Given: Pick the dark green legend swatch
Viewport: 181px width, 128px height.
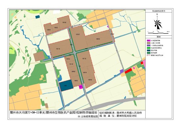Looking at the screenshot, I should click(x=149, y=53).
